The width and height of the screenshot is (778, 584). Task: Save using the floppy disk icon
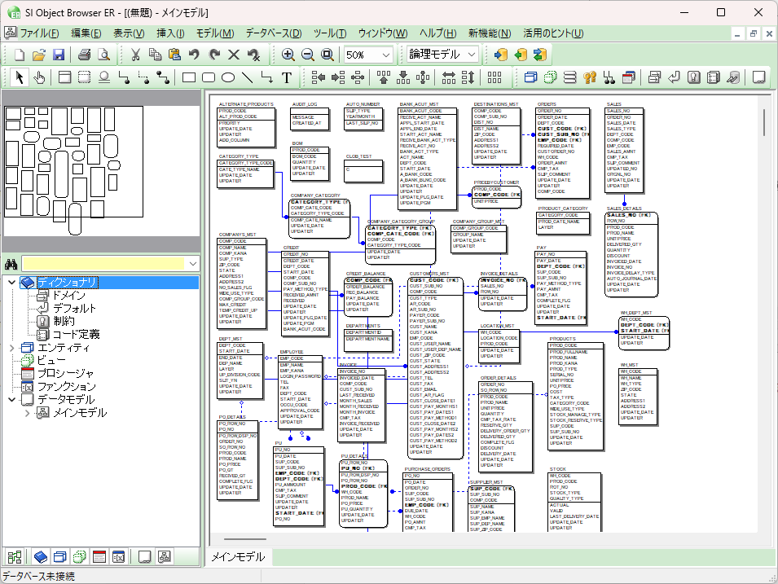pyautogui.click(x=59, y=55)
